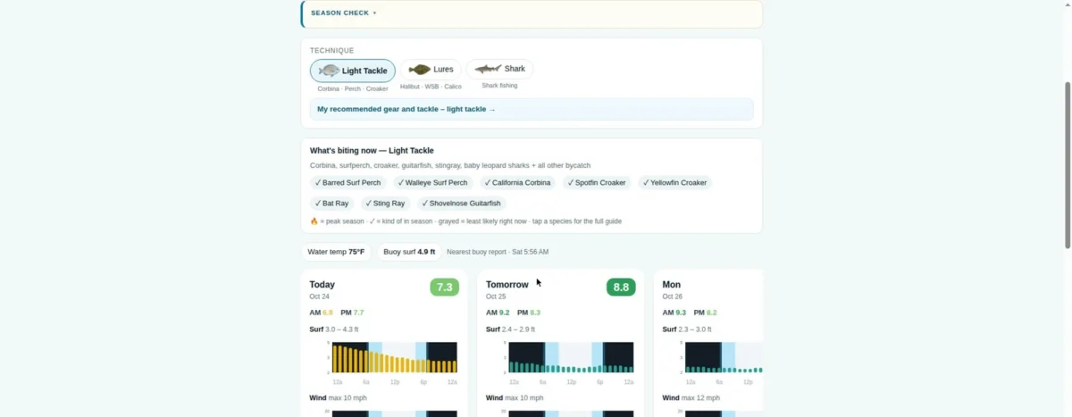Screen dimensions: 1072x417
Task: Open the Tomorrow forecast card heading
Action: (507, 285)
